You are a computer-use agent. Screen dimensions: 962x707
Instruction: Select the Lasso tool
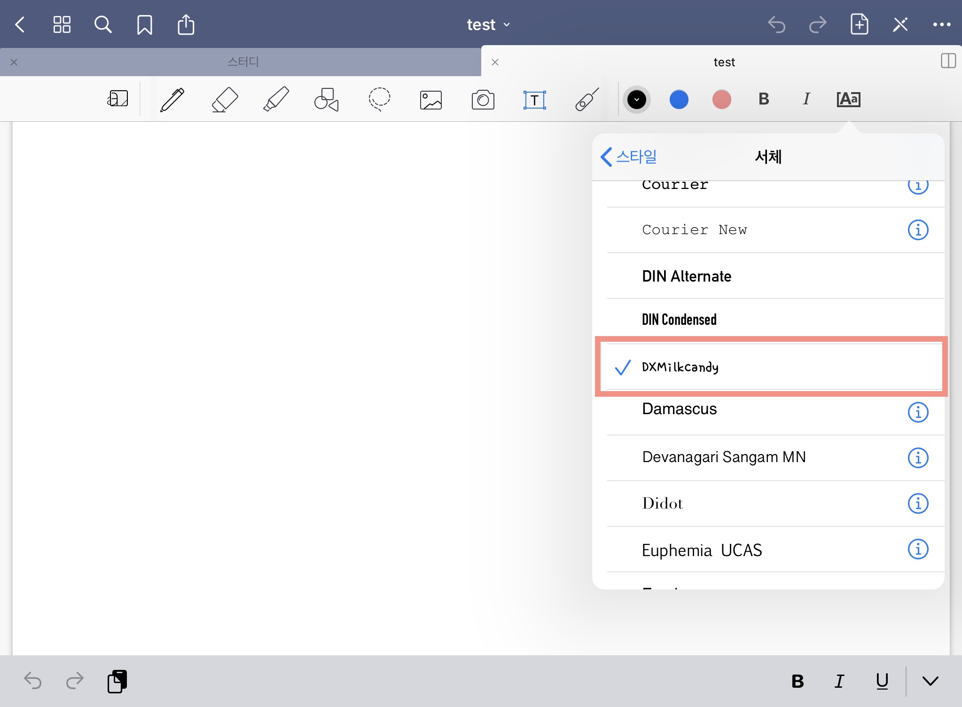[x=379, y=100]
